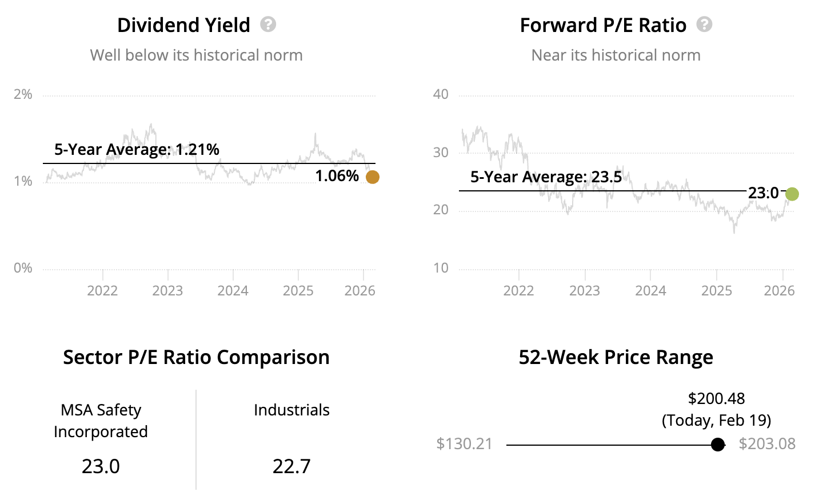Click the MSA Safety Incorporated label
This screenshot has height=496, width=815.
(101, 421)
